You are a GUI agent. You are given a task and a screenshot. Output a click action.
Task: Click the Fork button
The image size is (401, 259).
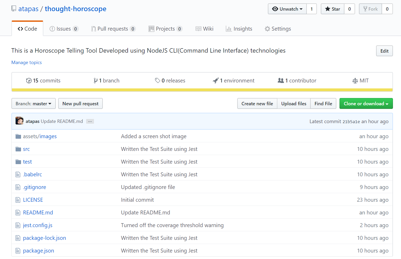[370, 9]
